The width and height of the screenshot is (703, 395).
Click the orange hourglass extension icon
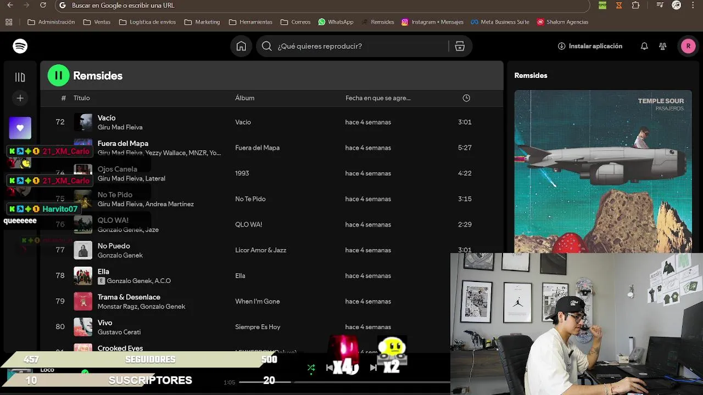619,5
